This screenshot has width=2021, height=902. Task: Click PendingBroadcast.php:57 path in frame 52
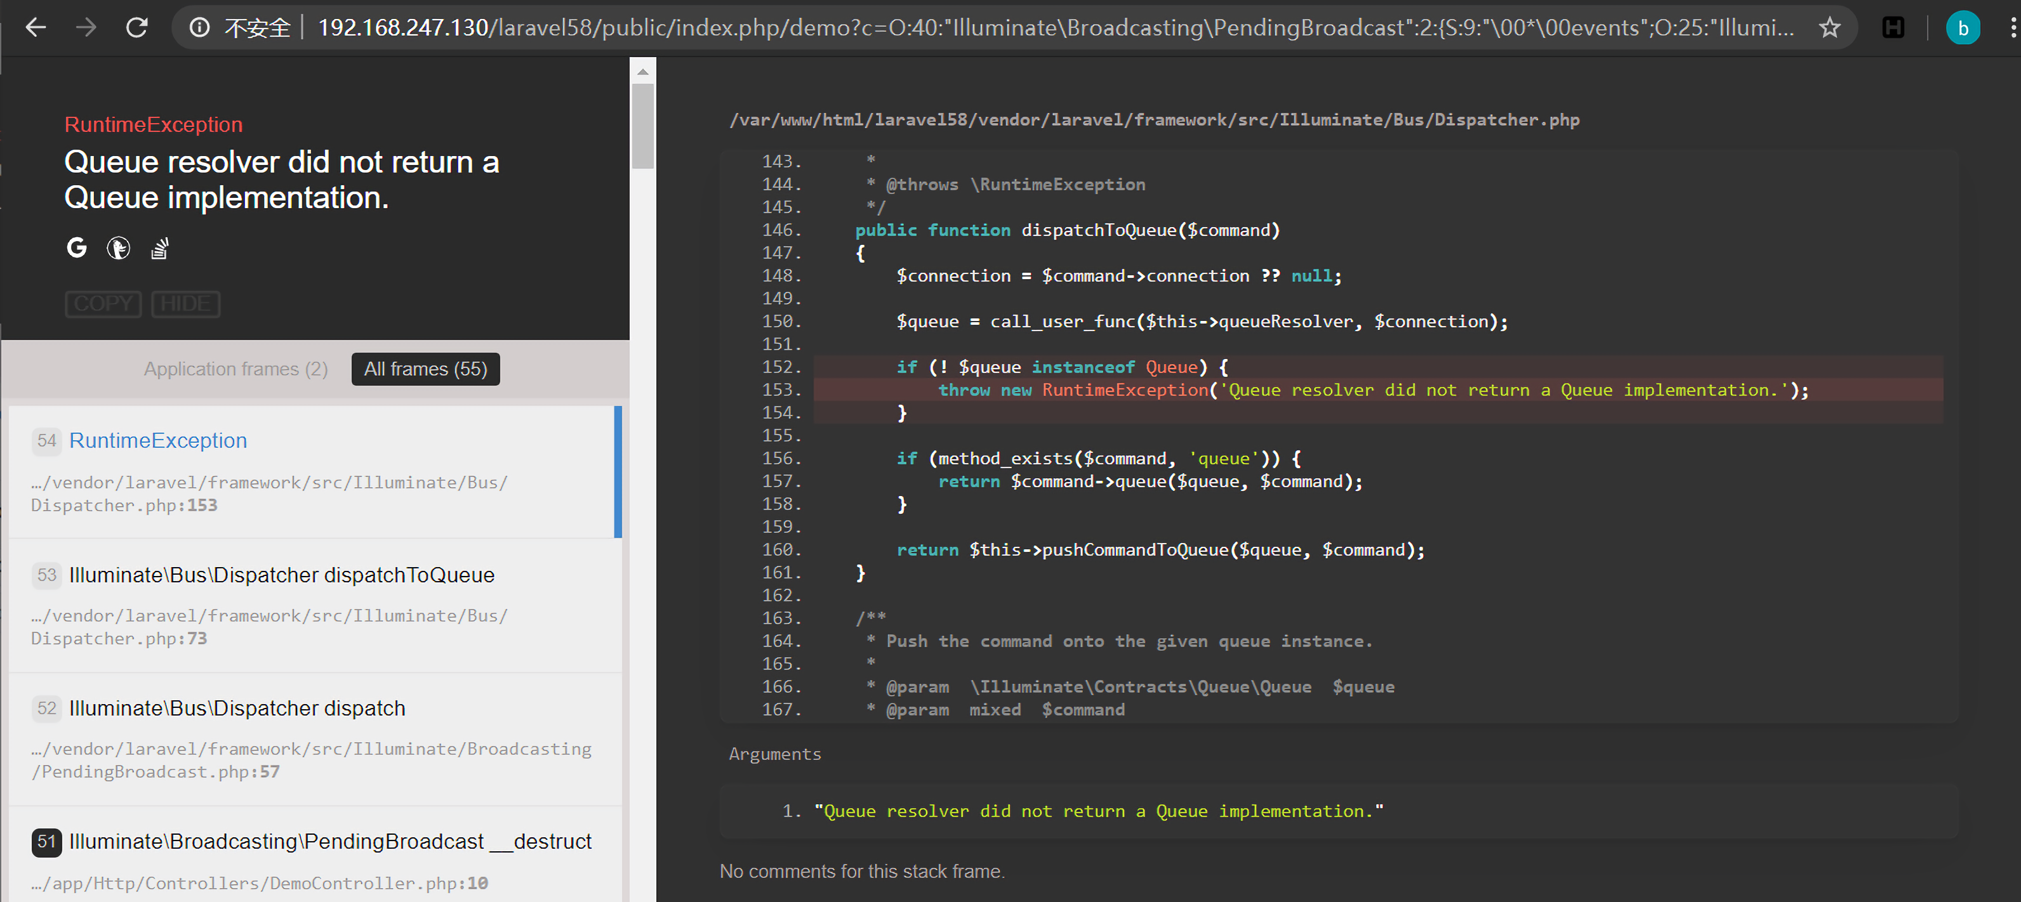(x=310, y=761)
